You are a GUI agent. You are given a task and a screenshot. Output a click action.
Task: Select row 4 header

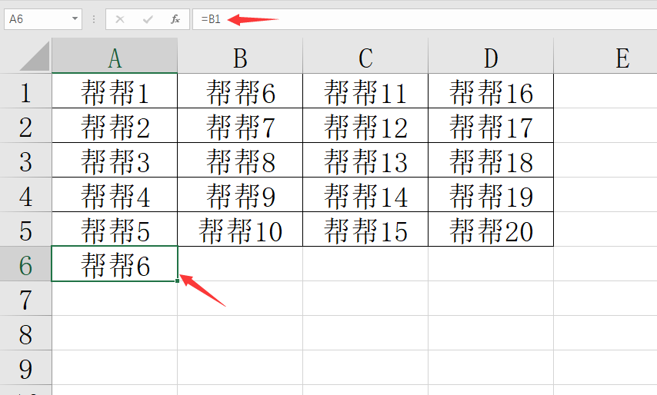25,195
